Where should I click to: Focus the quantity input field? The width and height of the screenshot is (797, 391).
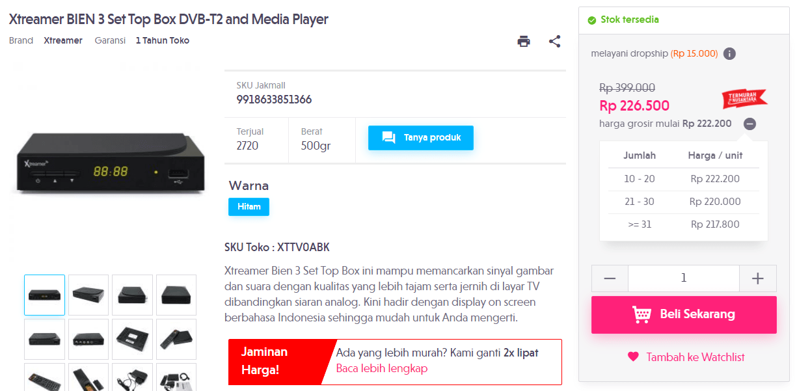tap(684, 278)
